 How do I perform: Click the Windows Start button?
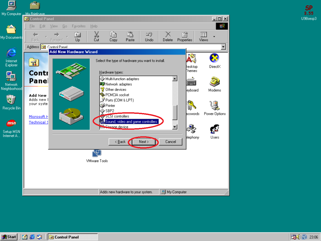(x=9, y=237)
